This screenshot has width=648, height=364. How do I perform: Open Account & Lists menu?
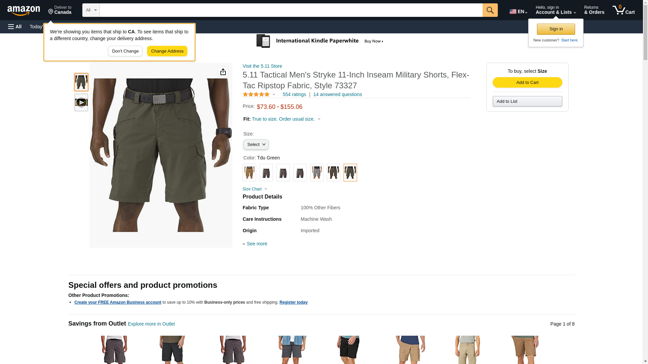555,10
